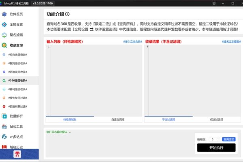Screen dimensions: 243x162
Task: Open 站长工具 via its toolbox icon
Action: [x=4, y=126]
